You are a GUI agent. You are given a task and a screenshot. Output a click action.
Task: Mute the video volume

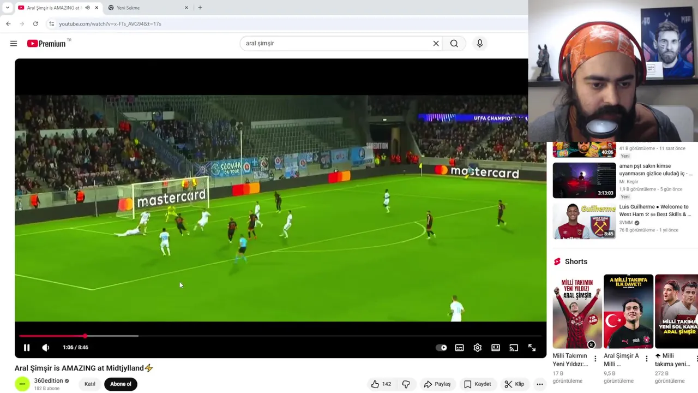[46, 348]
